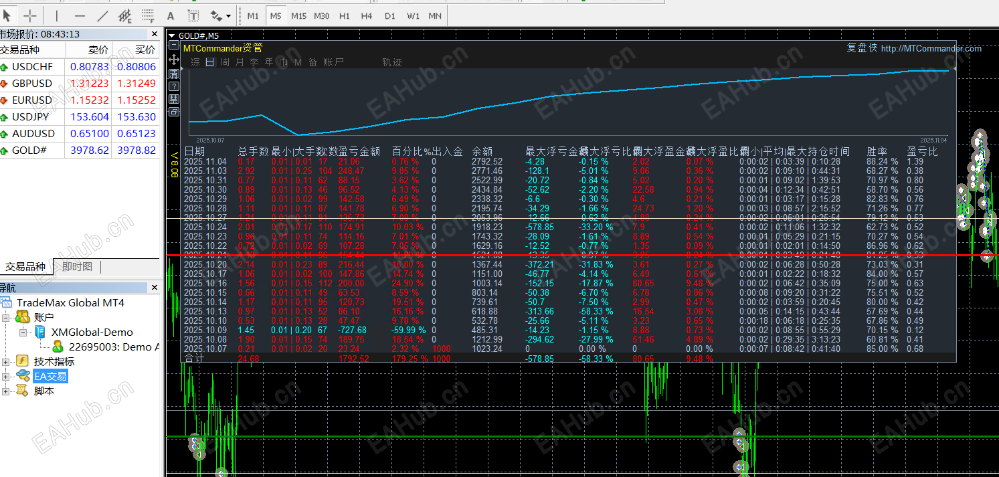
Task: Select the horizontal line tool
Action: tap(80, 15)
